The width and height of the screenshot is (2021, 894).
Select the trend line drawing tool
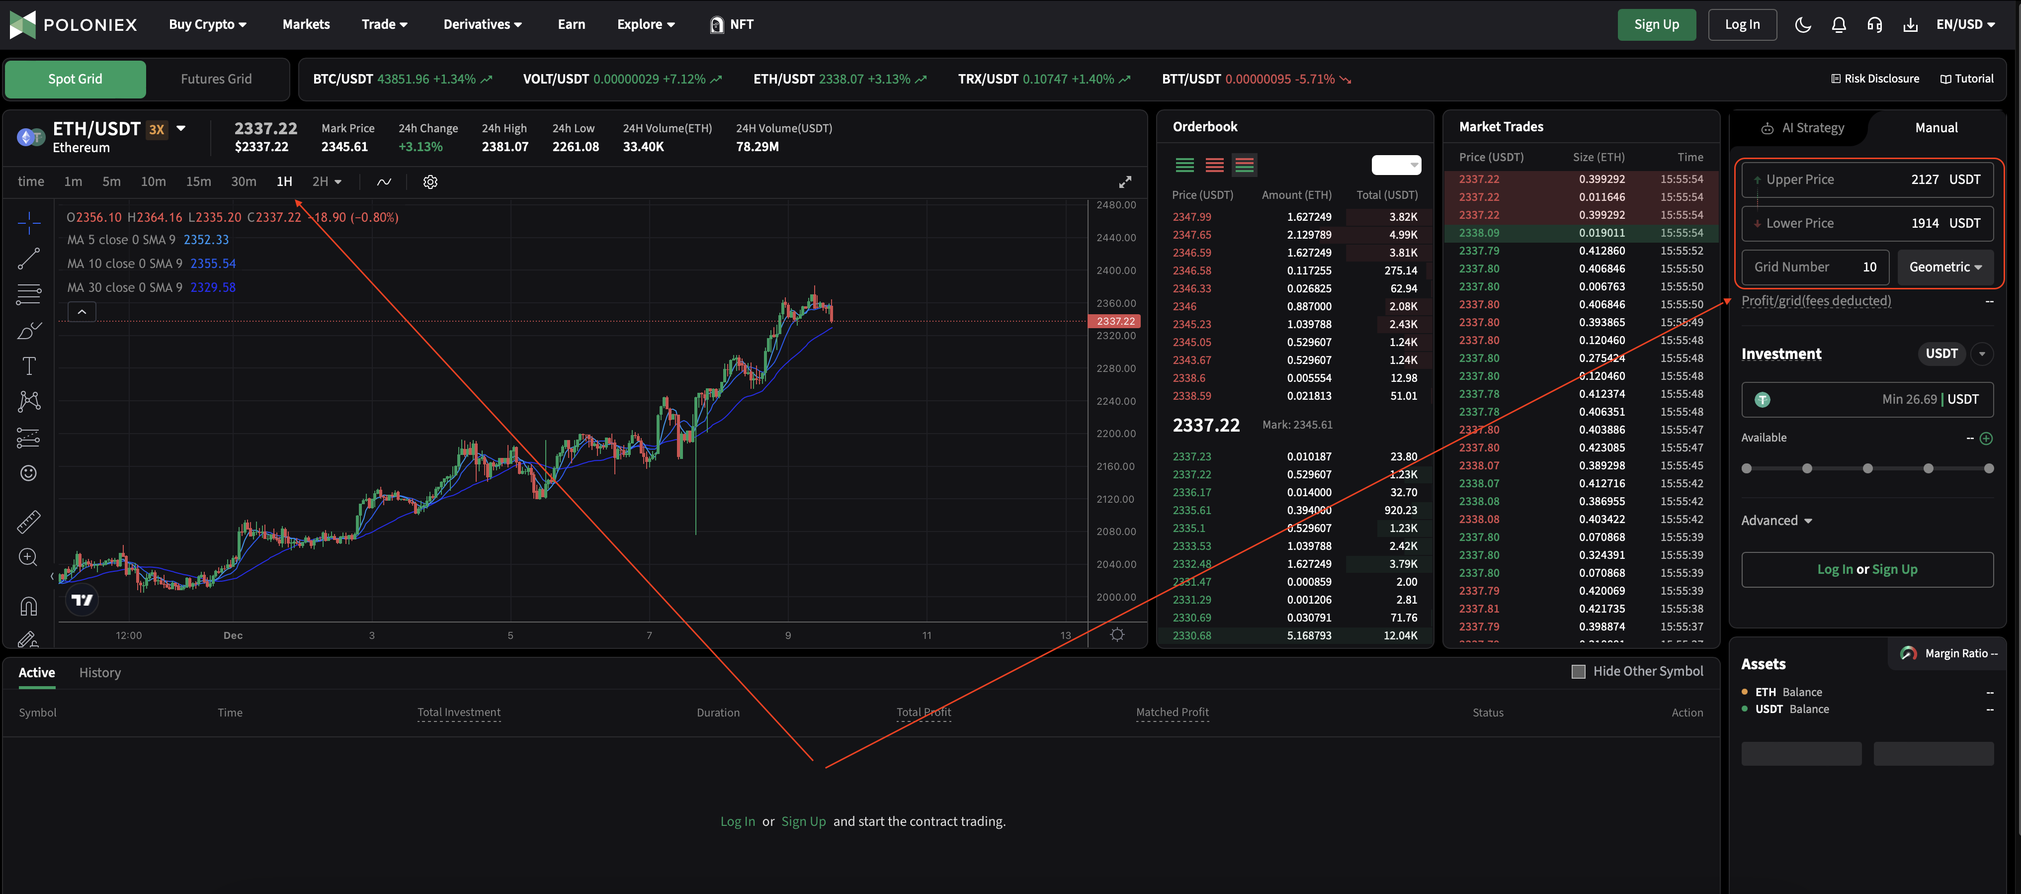click(x=29, y=258)
